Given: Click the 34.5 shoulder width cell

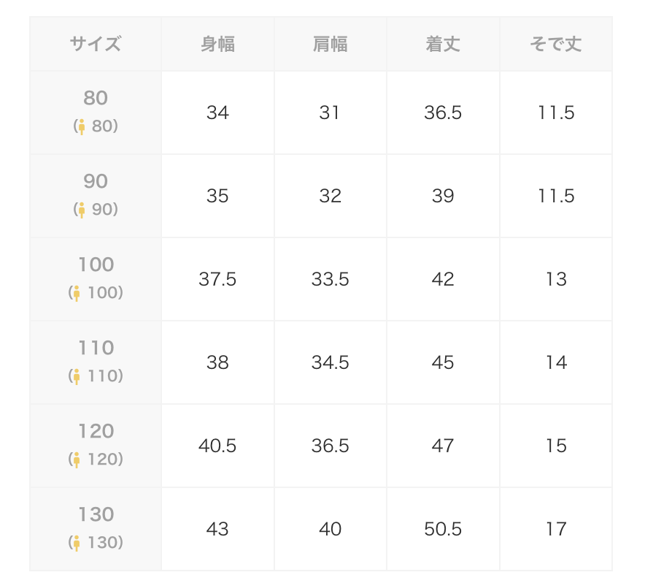Looking at the screenshot, I should tap(331, 362).
